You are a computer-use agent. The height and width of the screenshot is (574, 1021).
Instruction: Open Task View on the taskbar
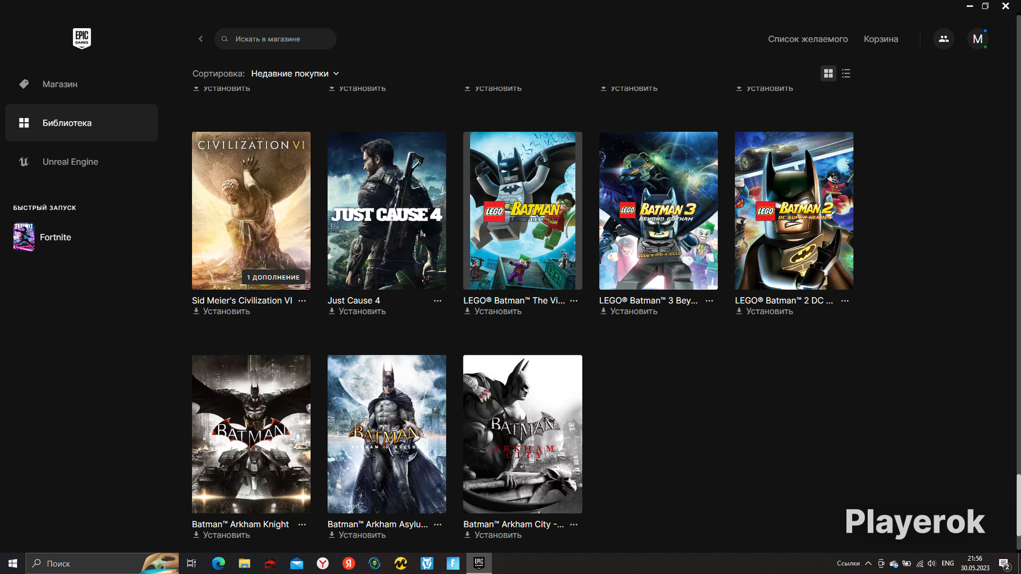pos(191,564)
